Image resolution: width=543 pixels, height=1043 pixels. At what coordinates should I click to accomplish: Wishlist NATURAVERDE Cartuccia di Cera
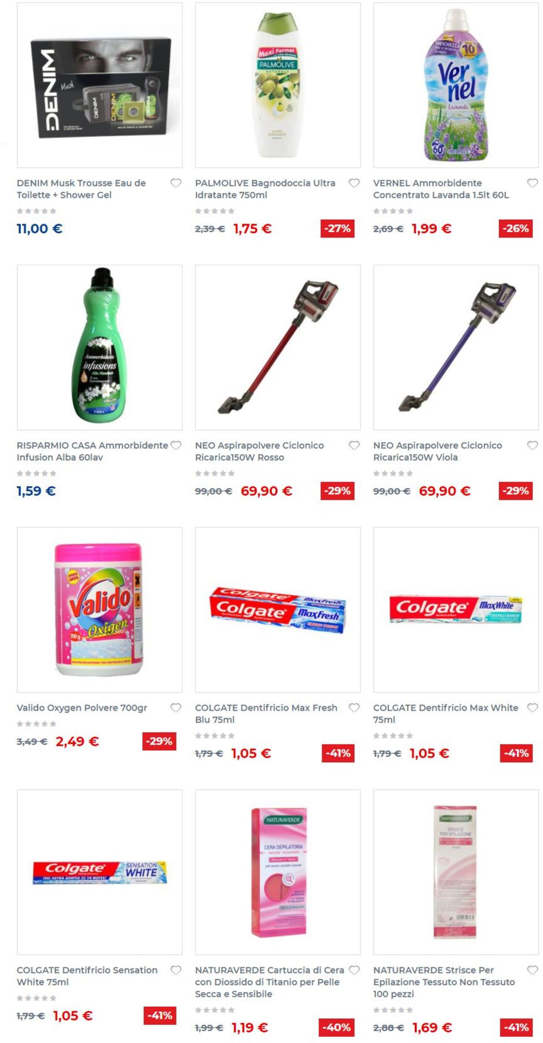[354, 970]
